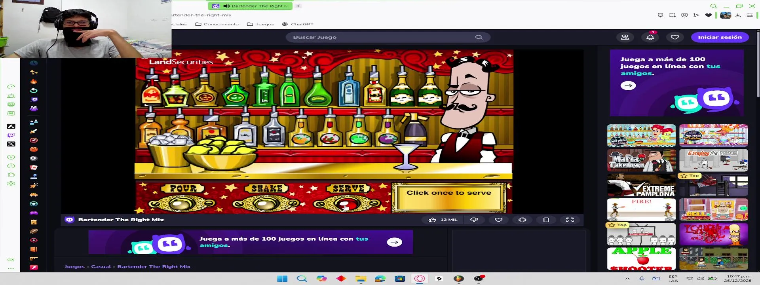Open Opera easy setup sliders icon
Image resolution: width=760 pixels, height=285 pixels.
pyautogui.click(x=750, y=15)
